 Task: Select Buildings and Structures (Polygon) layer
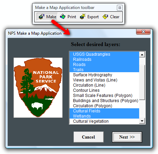click(x=104, y=101)
